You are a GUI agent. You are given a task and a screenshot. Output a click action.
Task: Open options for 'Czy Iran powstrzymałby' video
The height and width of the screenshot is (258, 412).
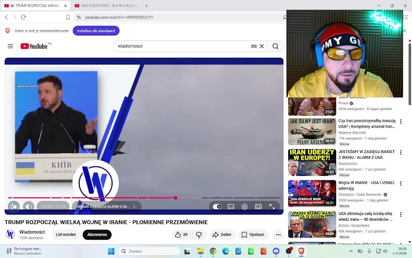(401, 121)
